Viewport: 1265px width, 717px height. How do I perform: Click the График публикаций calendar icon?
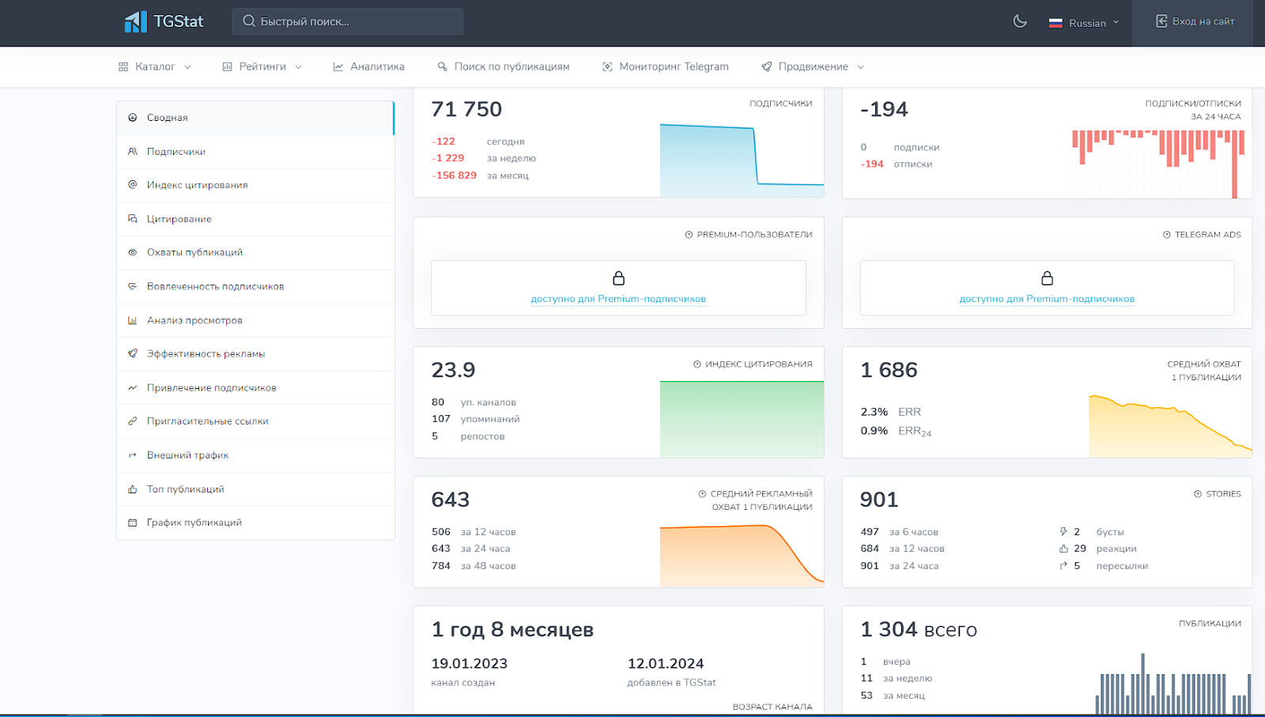click(133, 523)
